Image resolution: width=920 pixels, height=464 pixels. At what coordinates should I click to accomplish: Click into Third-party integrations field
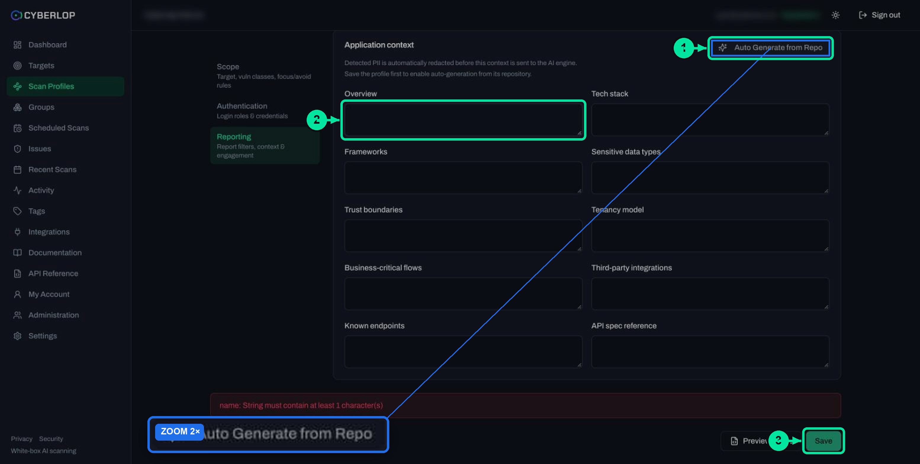tap(710, 294)
